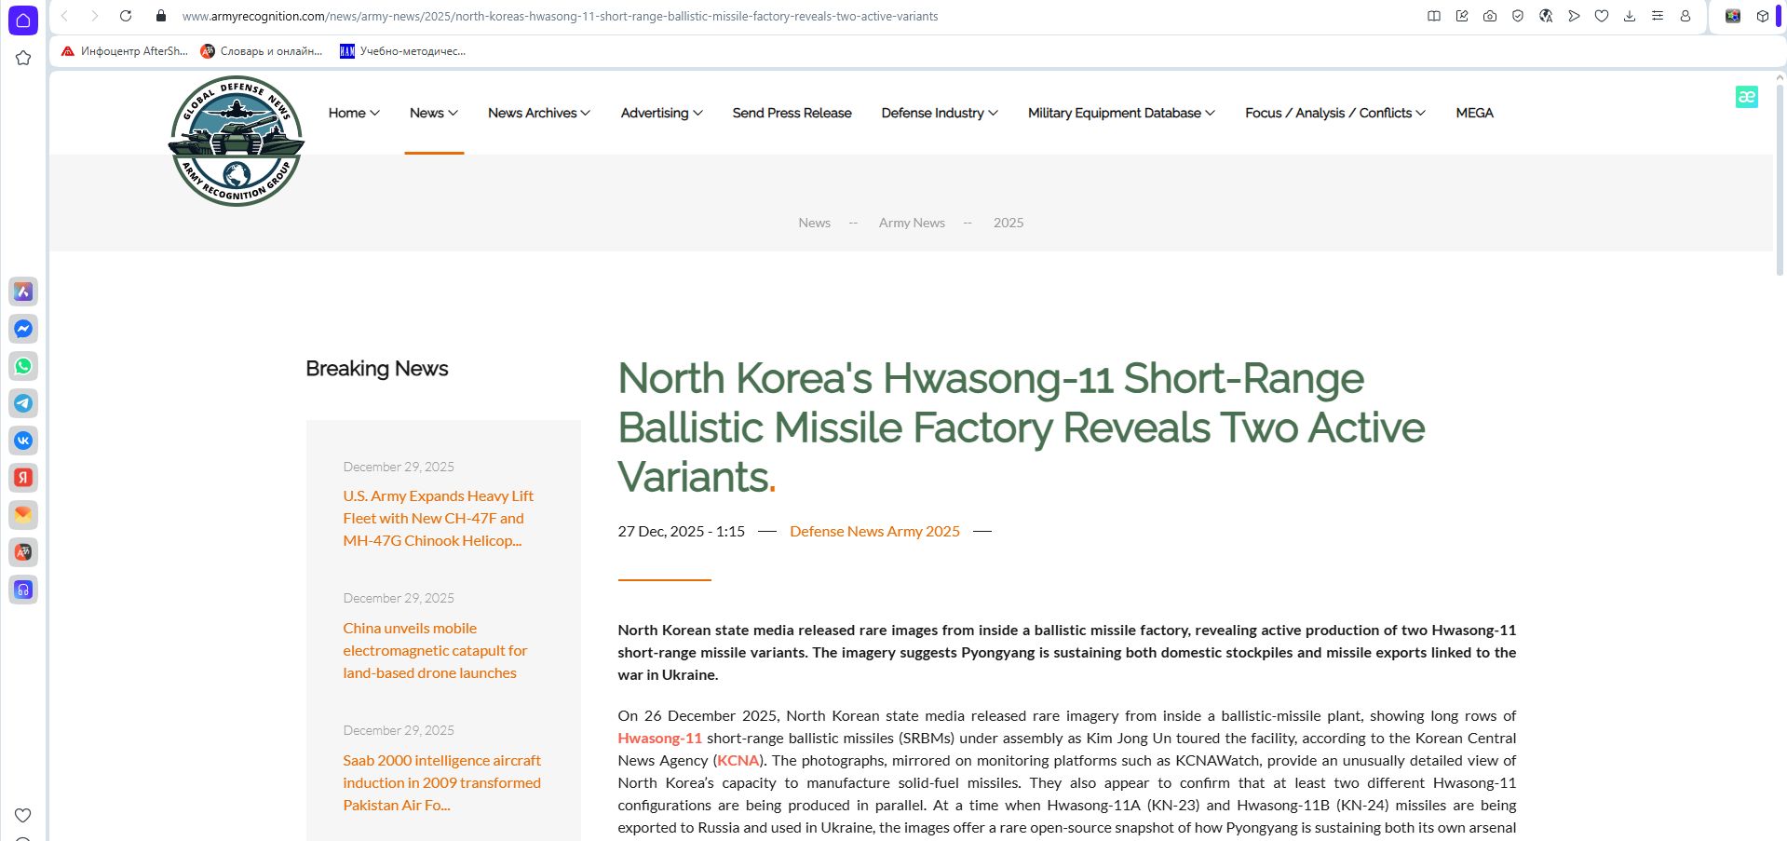The width and height of the screenshot is (1787, 841).
Task: Expand the News Archives dropdown
Action: click(x=538, y=113)
